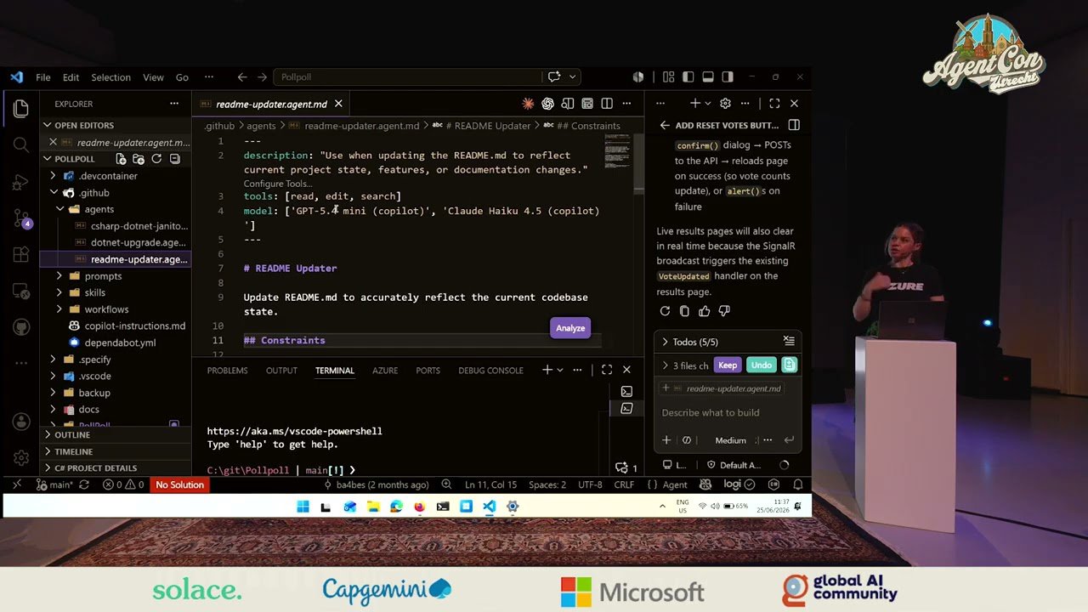Click the Keep button
This screenshot has height=612, width=1088.
[728, 365]
